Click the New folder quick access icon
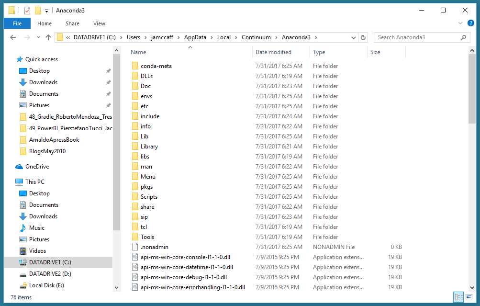Screen dimensions: 480x306 [38, 11]
